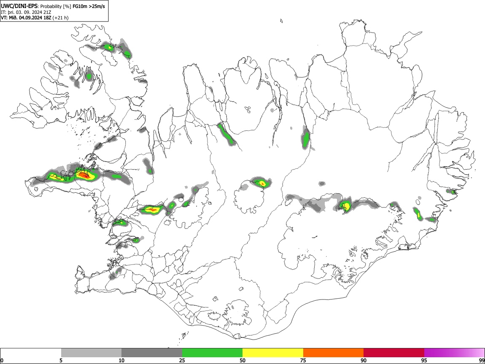
Task: Click the 'UWC/DINI-EPS' title text
Action: pyautogui.click(x=19, y=6)
